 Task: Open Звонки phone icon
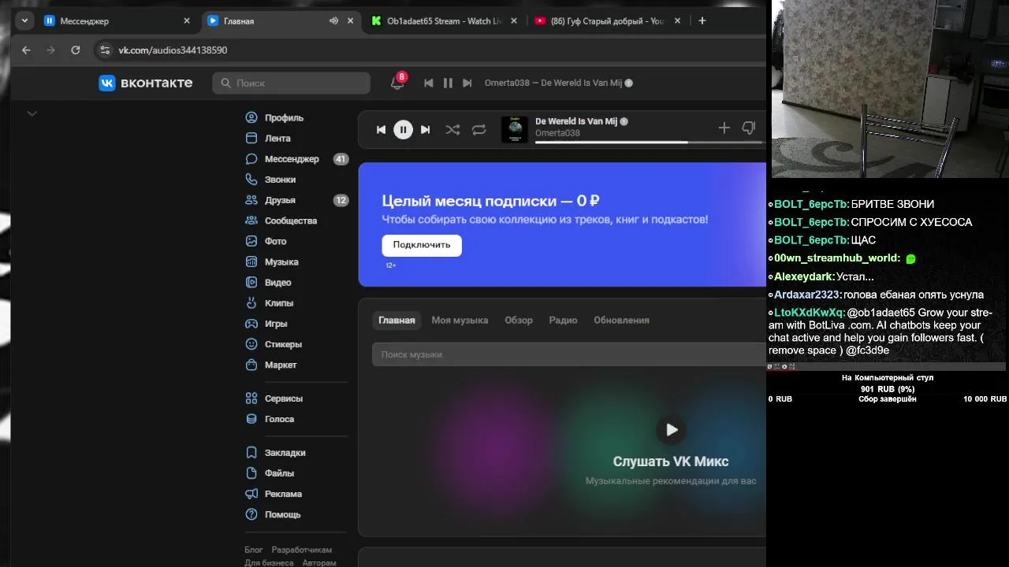(x=251, y=180)
